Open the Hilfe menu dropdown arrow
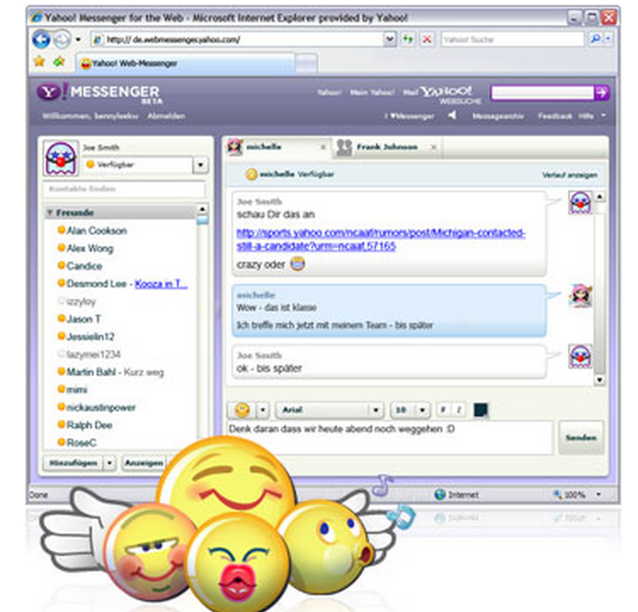The width and height of the screenshot is (638, 612). [603, 116]
